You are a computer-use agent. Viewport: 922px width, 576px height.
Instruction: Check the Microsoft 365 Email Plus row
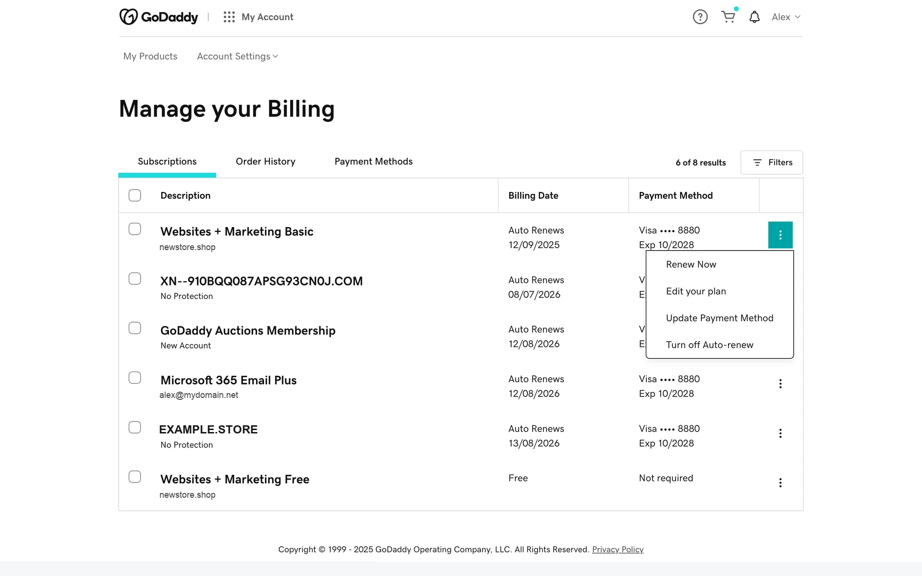(x=135, y=378)
